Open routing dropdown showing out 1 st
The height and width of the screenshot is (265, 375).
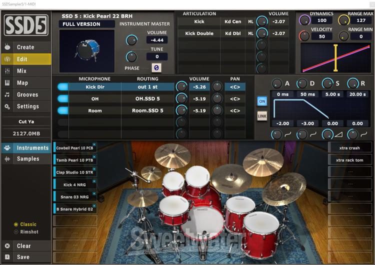click(x=147, y=87)
